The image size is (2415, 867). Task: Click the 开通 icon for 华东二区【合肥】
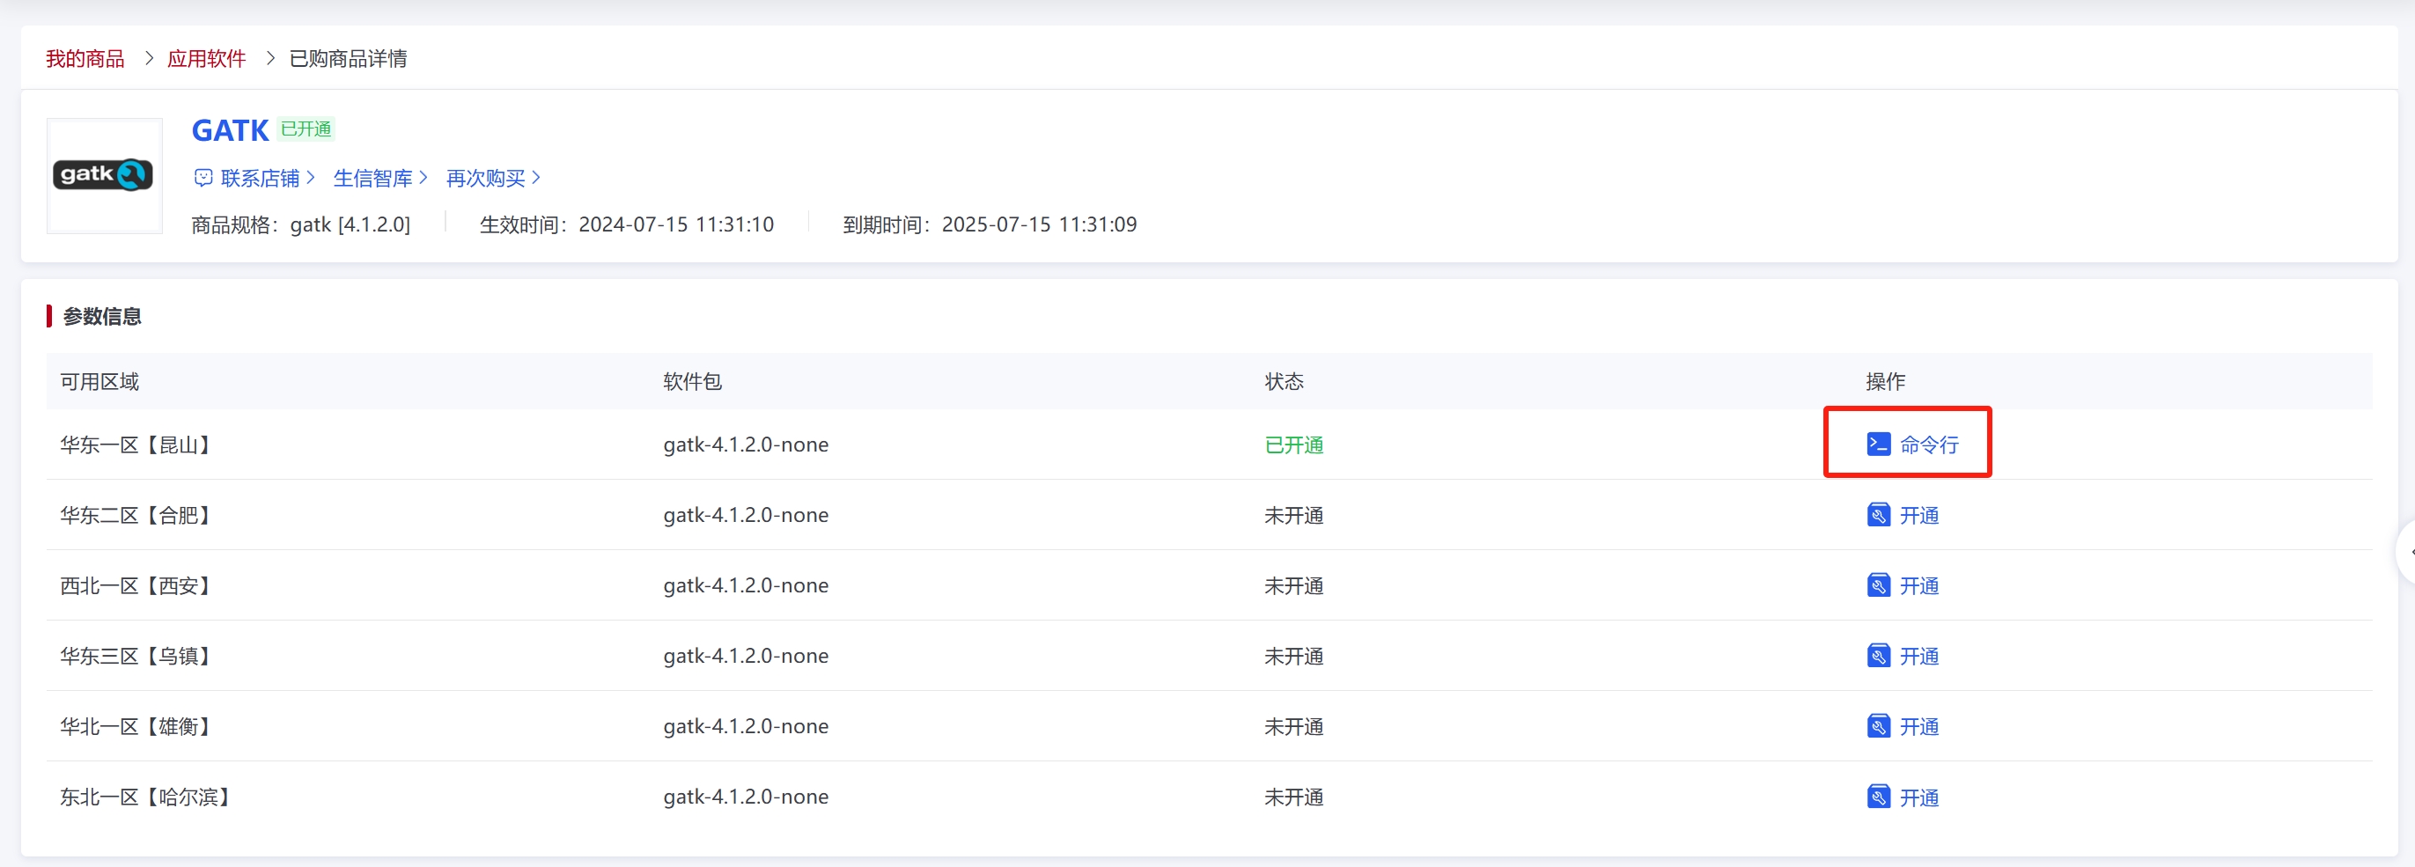1878,515
